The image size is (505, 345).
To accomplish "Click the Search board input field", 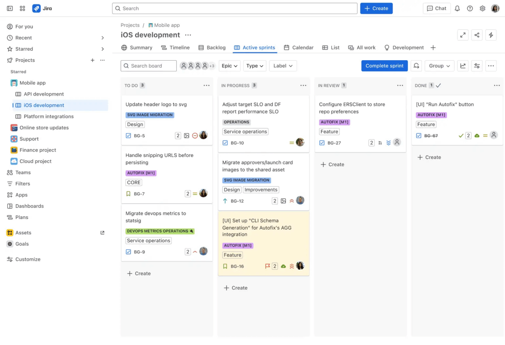I will [x=149, y=66].
